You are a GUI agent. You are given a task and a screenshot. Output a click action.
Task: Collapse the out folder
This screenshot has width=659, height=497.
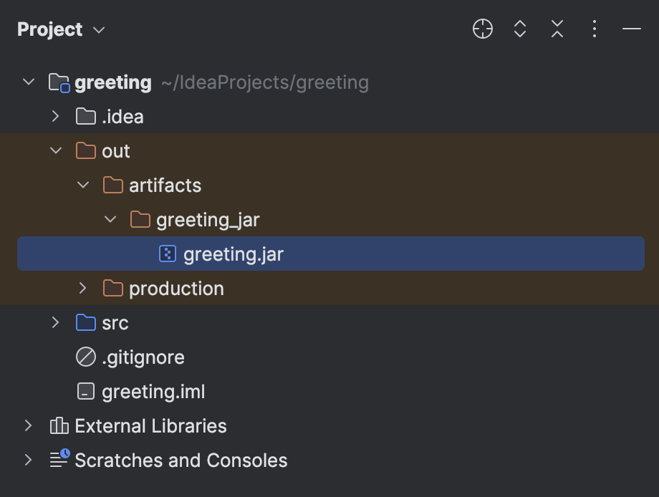[56, 150]
